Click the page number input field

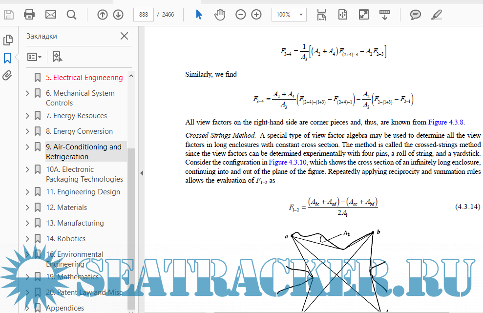click(x=144, y=15)
